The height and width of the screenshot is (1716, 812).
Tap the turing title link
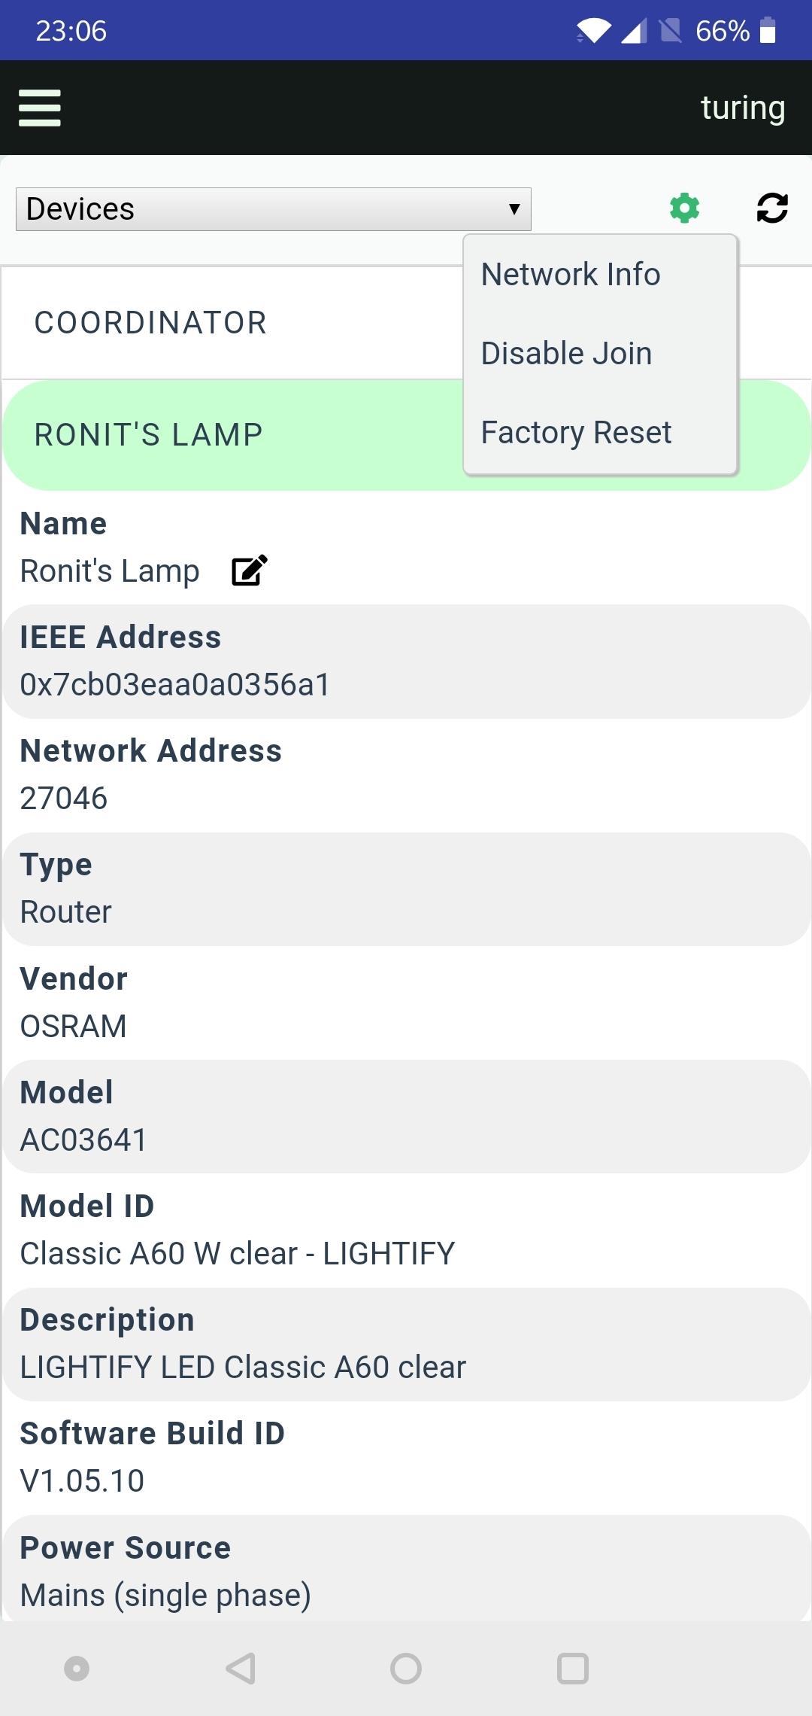742,108
